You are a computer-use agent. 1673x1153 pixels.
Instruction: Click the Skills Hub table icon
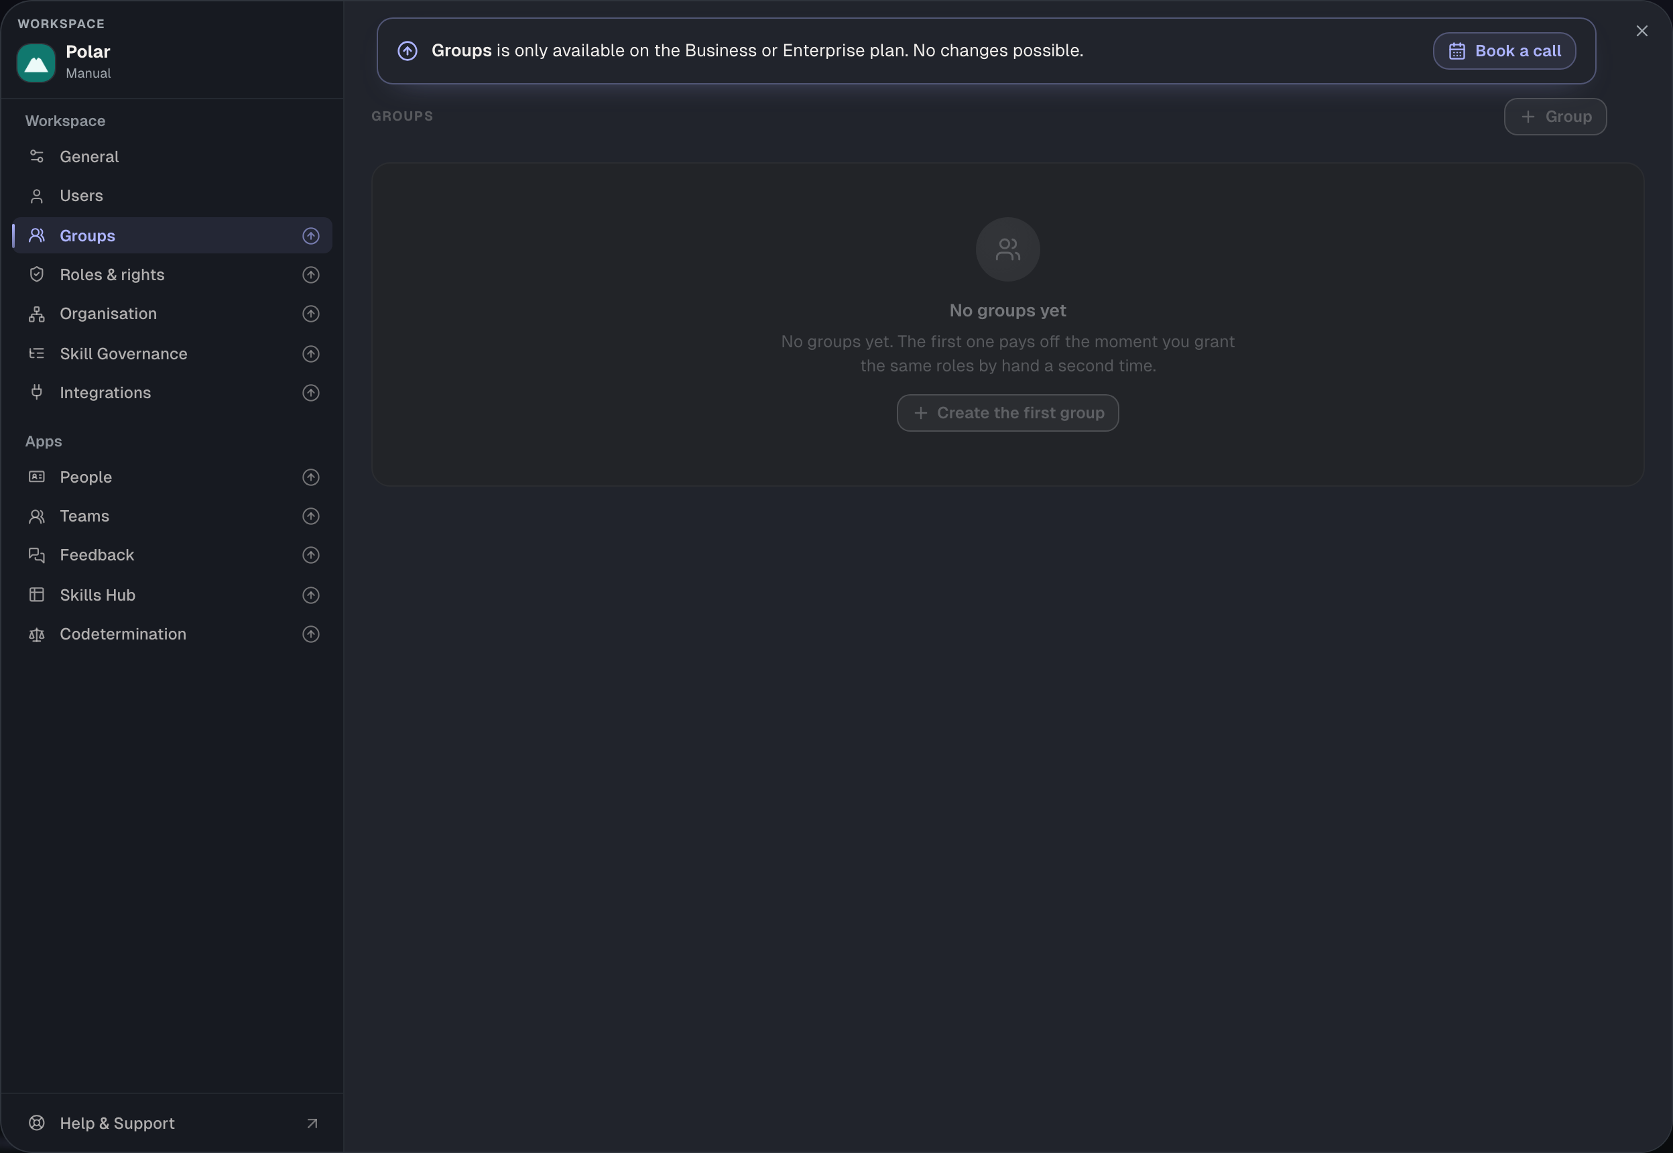click(x=37, y=595)
